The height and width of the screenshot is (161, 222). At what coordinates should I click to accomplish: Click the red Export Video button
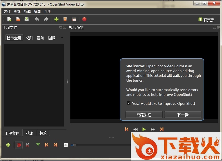coord(84,19)
